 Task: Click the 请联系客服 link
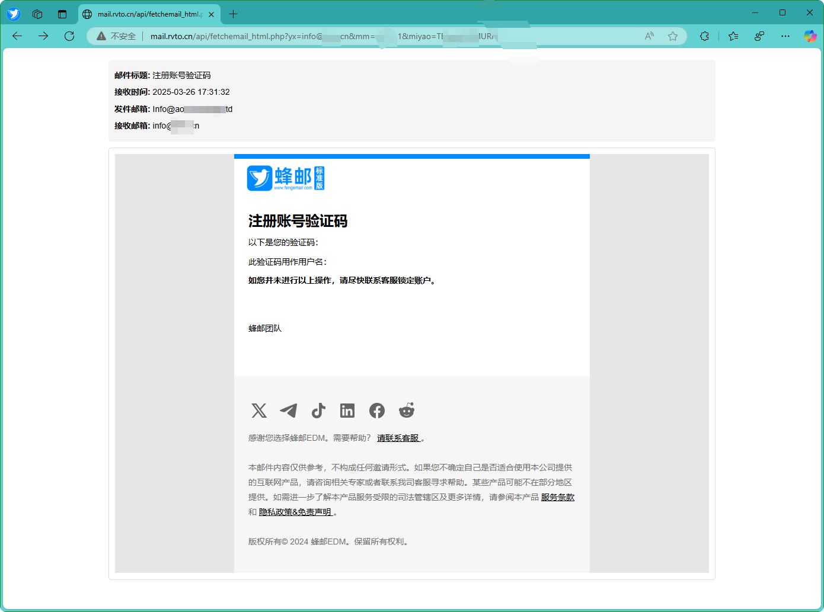click(x=398, y=438)
